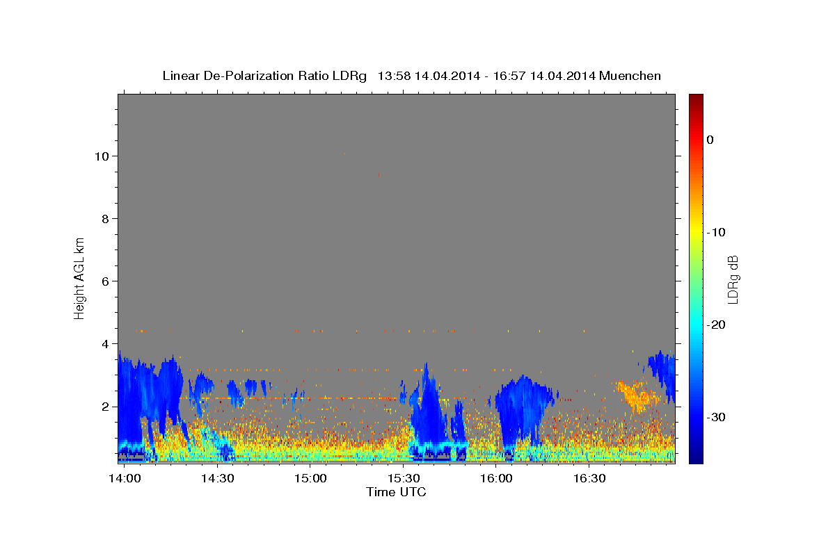Click the height tick label 10
The image size is (835, 556).
[102, 156]
